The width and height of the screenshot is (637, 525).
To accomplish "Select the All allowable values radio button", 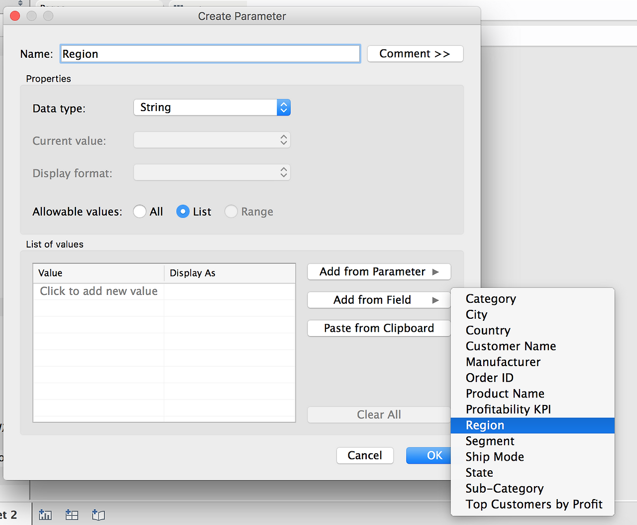I will click(x=140, y=212).
